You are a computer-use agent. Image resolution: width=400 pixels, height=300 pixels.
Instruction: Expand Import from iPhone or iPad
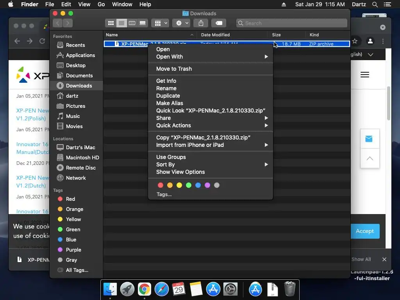coord(211,145)
